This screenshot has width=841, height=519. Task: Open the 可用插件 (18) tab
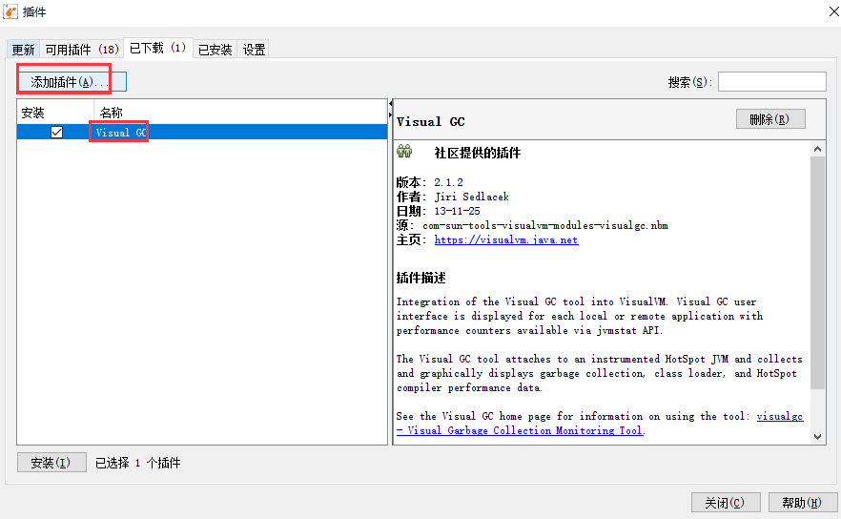(x=82, y=50)
